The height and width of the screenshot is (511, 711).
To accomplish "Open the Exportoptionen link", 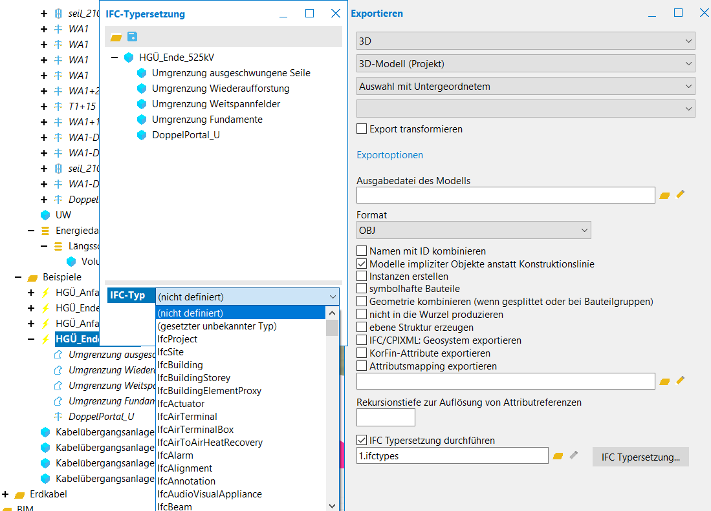I will [x=389, y=155].
